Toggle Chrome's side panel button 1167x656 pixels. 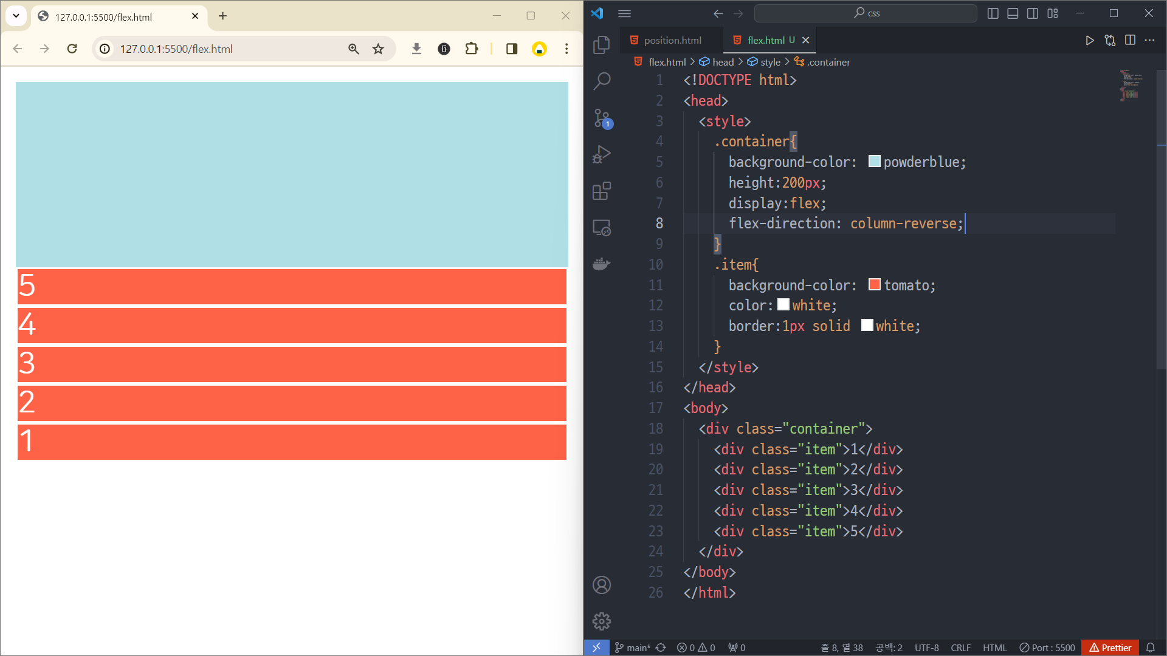(511, 49)
